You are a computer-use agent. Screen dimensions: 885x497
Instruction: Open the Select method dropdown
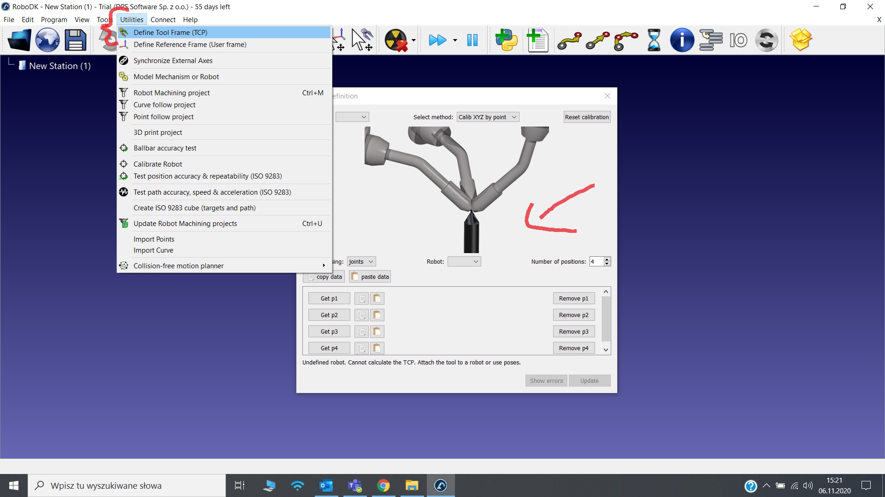(488, 117)
